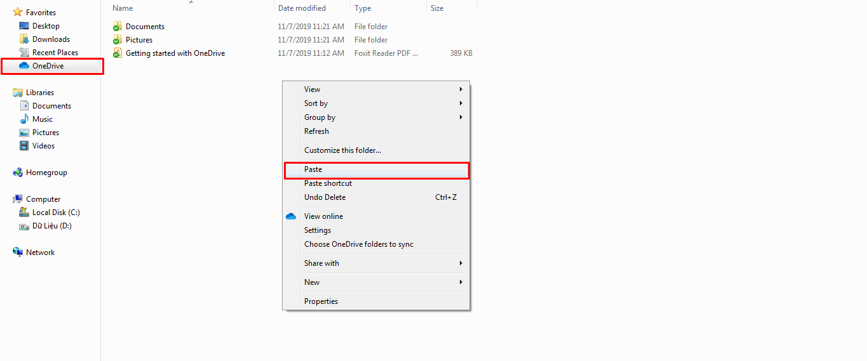This screenshot has width=867, height=361.
Task: Click the Videos library film icon
Action: [x=24, y=146]
